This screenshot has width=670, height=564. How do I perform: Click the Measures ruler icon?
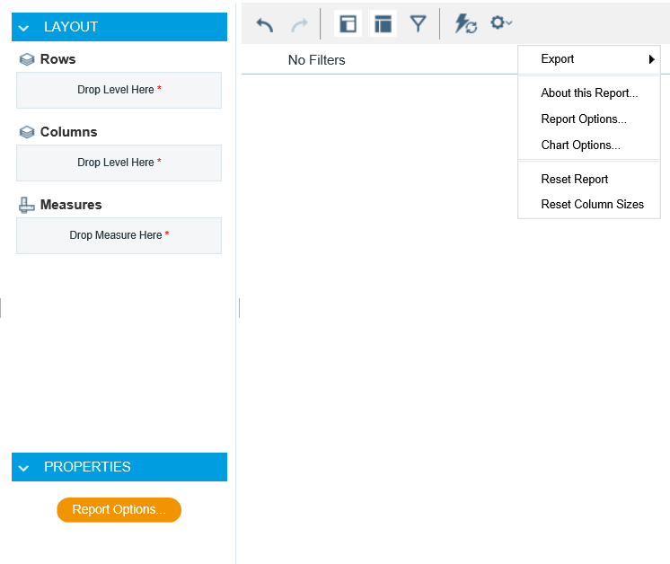click(x=27, y=205)
